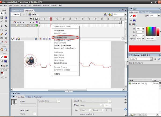
Task: Click the Add Motion Guide icon
Action: [x=16, y=39]
